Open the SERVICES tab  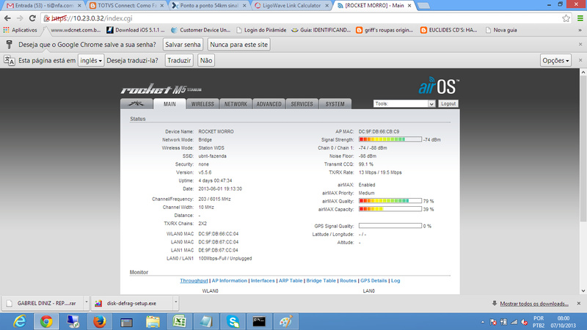click(302, 104)
